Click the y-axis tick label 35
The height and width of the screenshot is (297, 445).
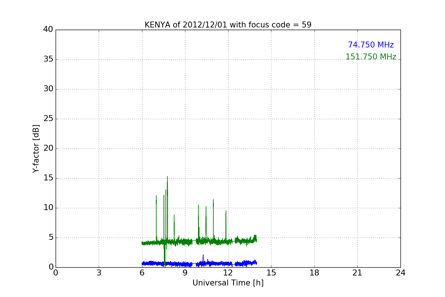pyautogui.click(x=48, y=59)
